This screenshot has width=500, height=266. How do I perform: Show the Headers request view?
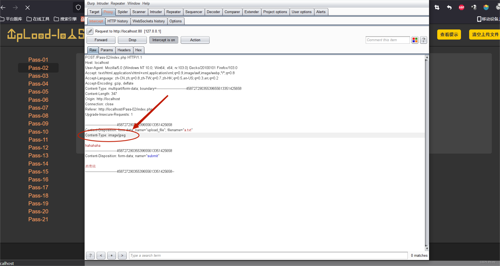(124, 50)
